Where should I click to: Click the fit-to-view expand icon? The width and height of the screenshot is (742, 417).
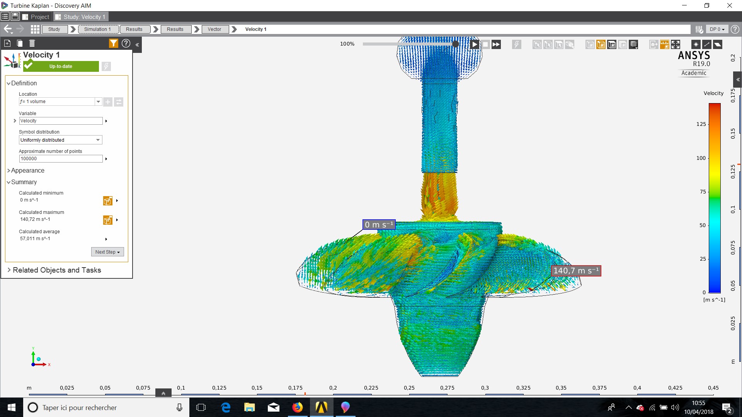(x=676, y=44)
